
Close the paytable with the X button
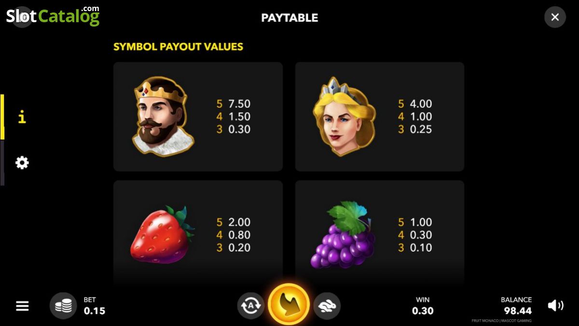point(555,17)
